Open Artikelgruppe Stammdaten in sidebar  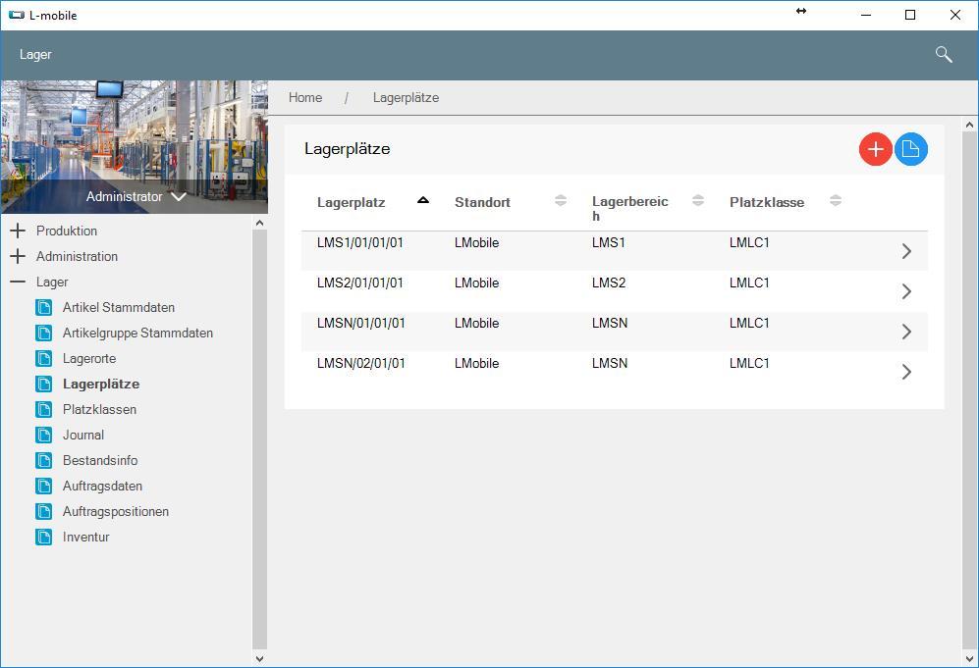click(138, 334)
